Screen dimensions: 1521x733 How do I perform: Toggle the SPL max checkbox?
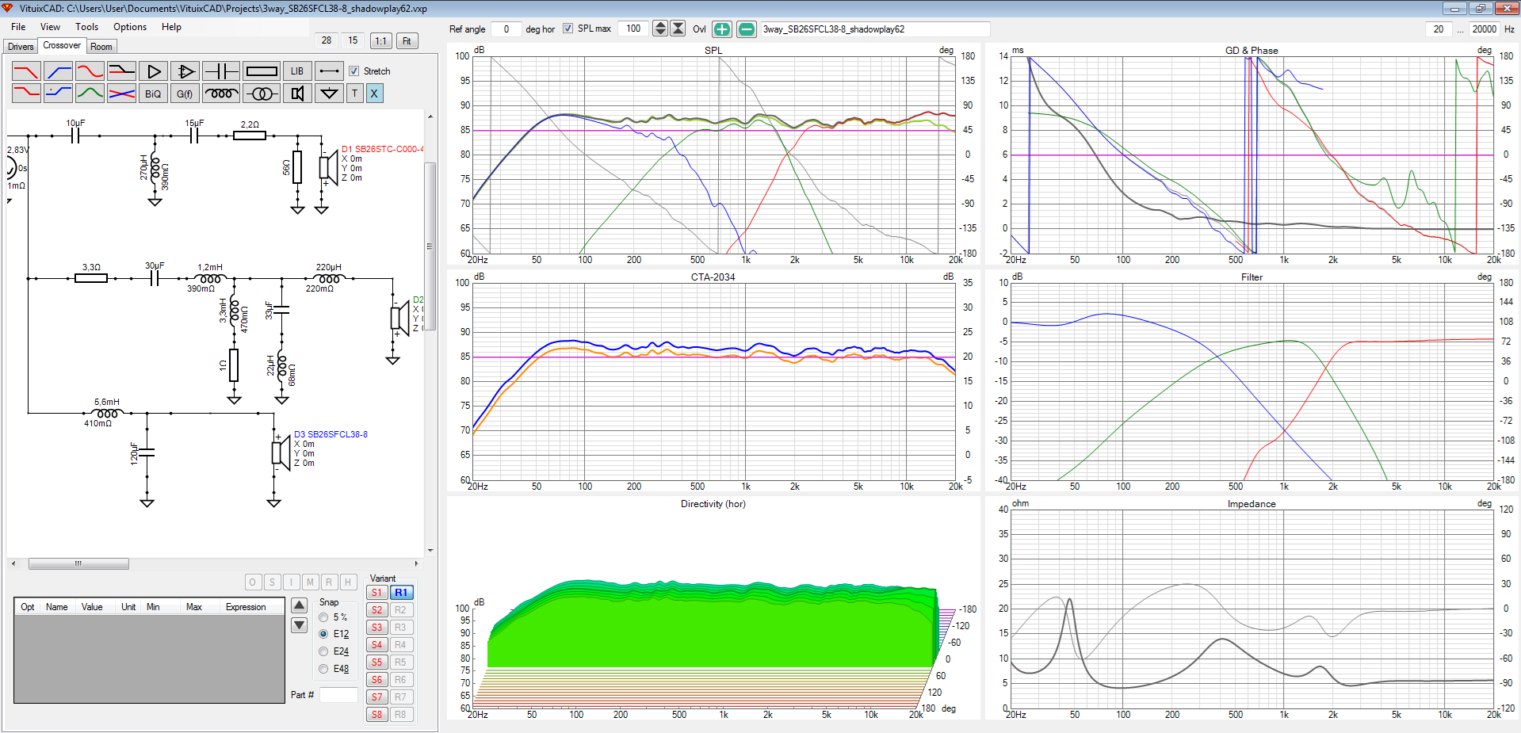click(x=568, y=29)
